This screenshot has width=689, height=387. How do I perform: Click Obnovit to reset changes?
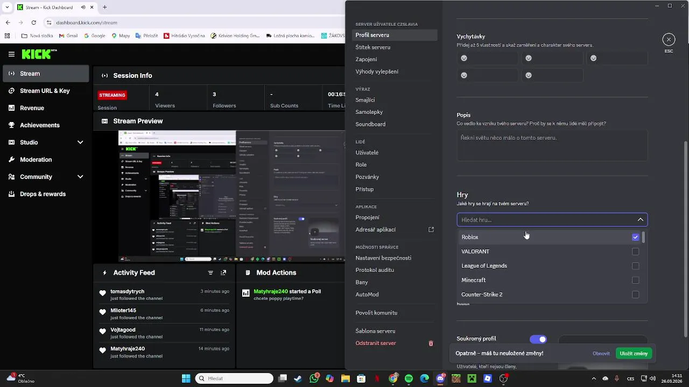click(x=601, y=354)
